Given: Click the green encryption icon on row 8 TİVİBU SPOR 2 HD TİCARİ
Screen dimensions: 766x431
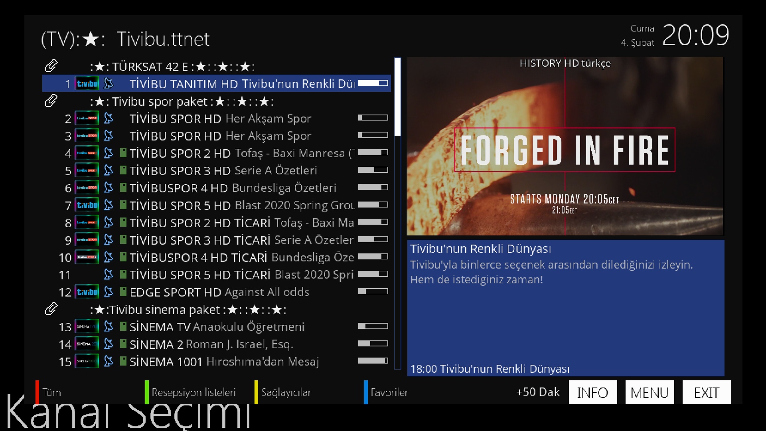Looking at the screenshot, I should pos(123,222).
